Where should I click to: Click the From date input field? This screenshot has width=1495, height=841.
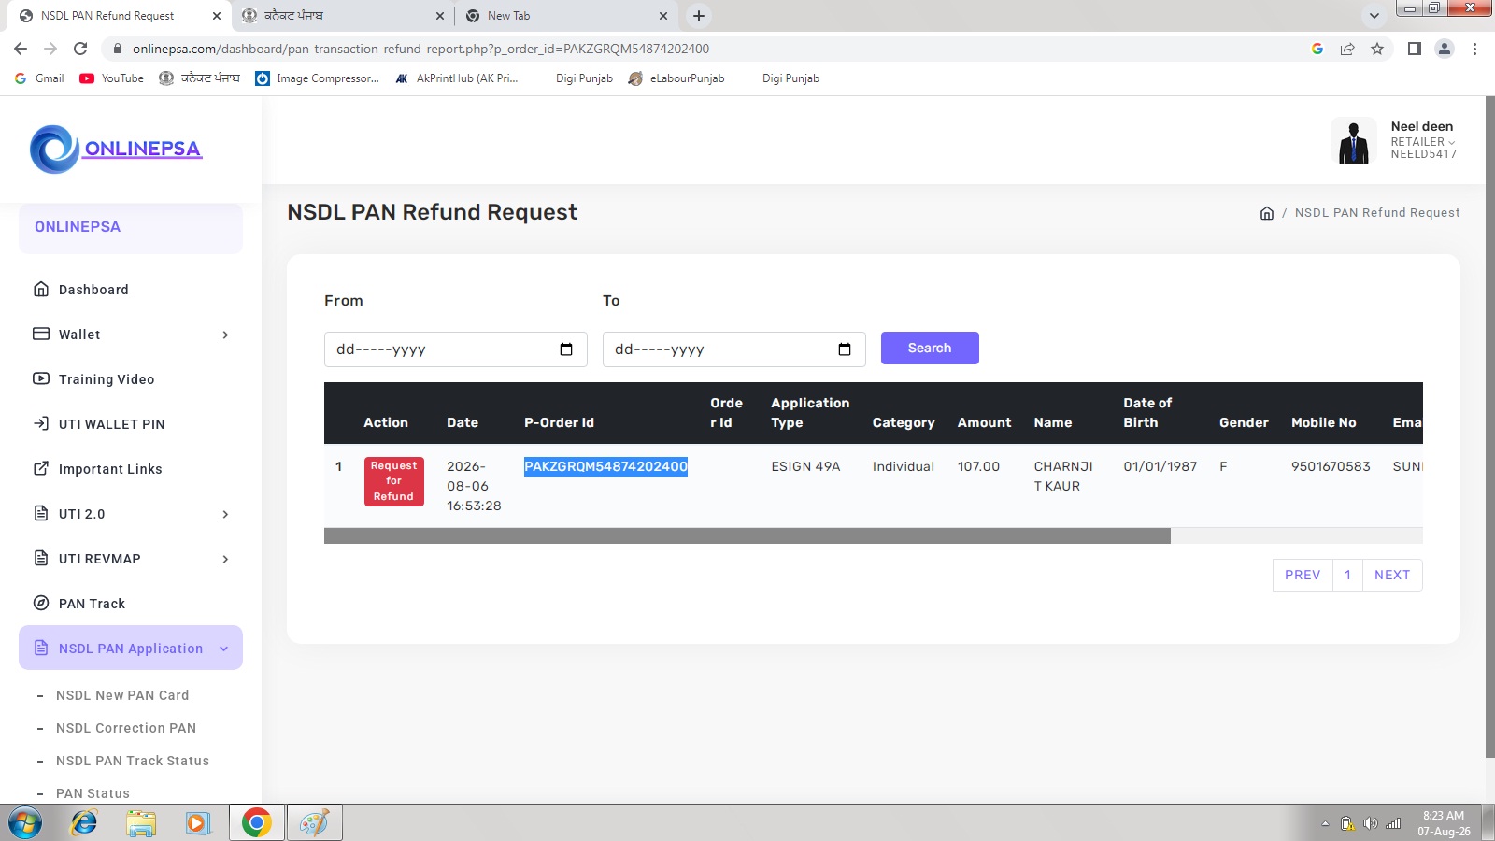[x=456, y=349]
